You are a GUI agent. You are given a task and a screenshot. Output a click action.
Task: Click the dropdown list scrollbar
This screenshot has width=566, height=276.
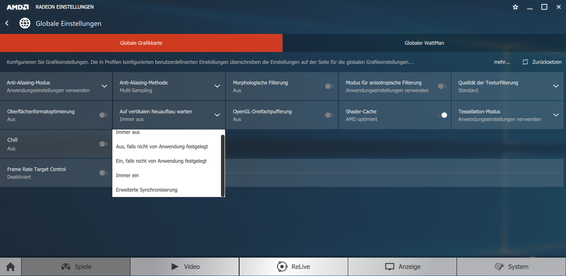(x=223, y=166)
